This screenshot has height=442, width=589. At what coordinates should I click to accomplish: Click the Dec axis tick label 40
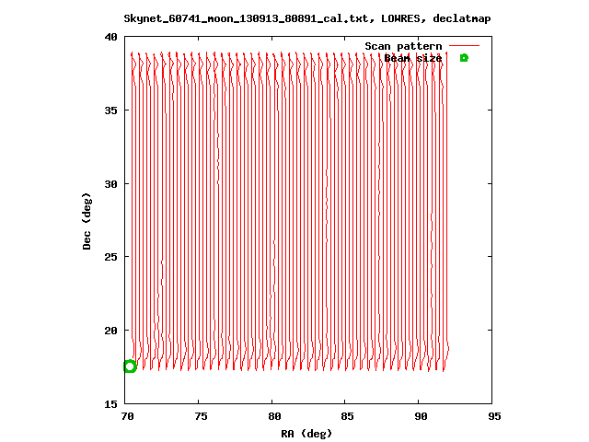(x=110, y=37)
